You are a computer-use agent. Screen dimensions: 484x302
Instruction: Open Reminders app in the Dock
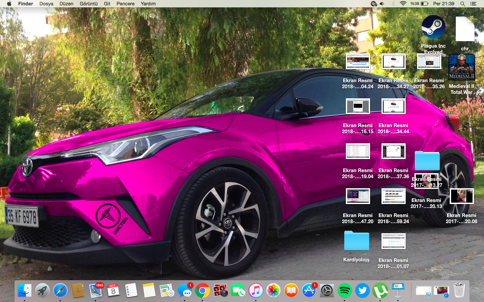(131, 290)
